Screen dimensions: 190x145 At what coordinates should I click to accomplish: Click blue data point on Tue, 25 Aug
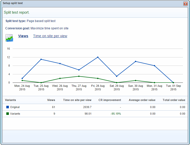click(41, 59)
